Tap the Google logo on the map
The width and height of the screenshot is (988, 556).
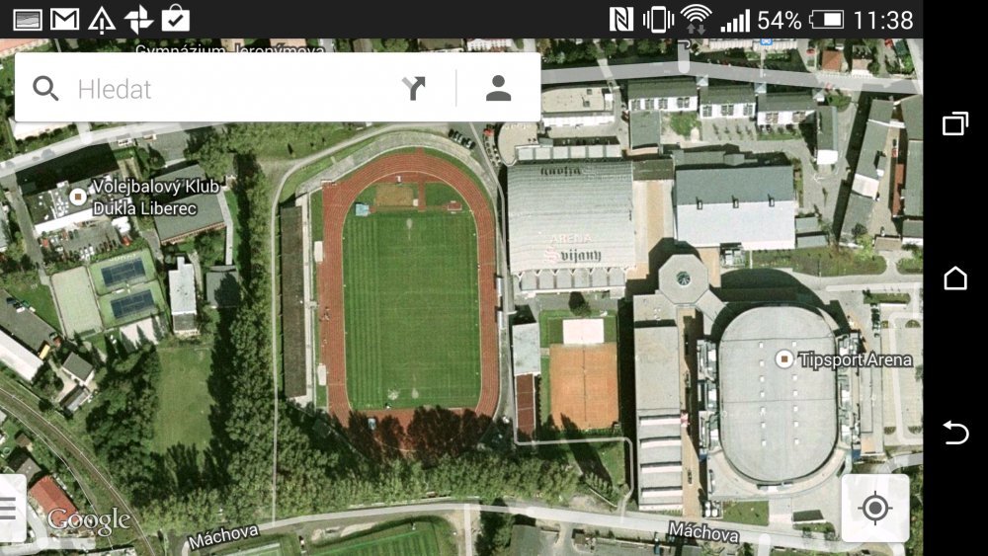pos(89,519)
